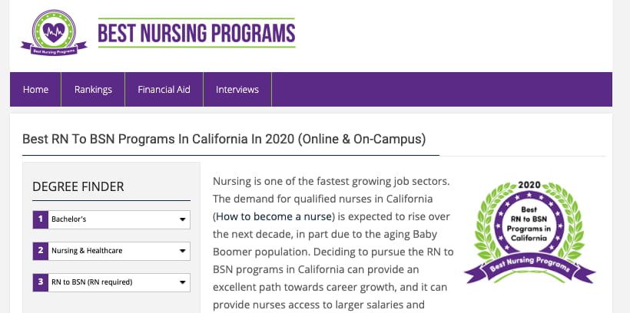Select the Financial Aid menu item
This screenshot has height=313, width=630.
164,90
